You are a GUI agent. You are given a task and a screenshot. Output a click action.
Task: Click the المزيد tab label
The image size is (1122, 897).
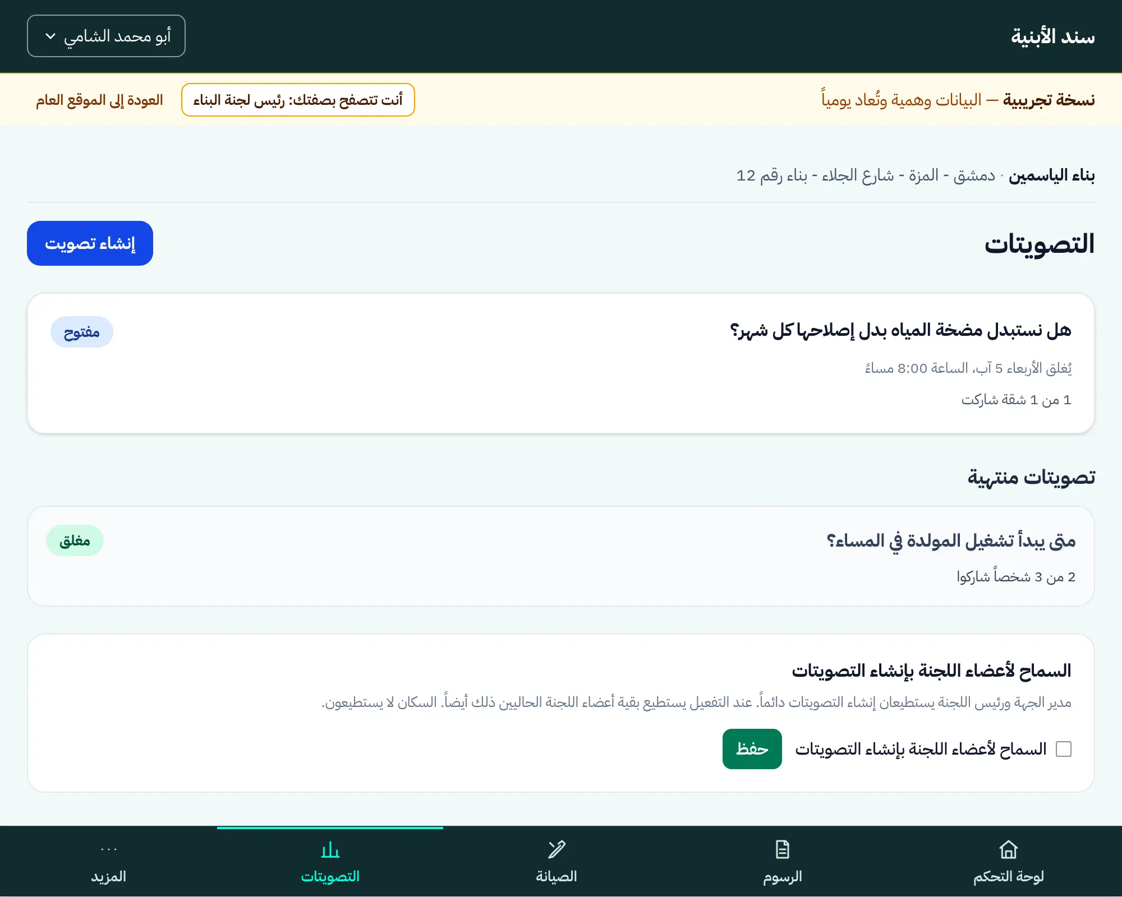108,876
